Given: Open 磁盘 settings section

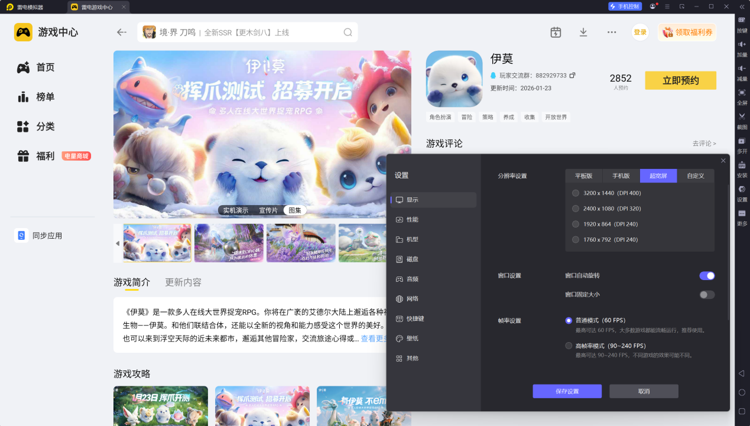Looking at the screenshot, I should tap(433, 259).
